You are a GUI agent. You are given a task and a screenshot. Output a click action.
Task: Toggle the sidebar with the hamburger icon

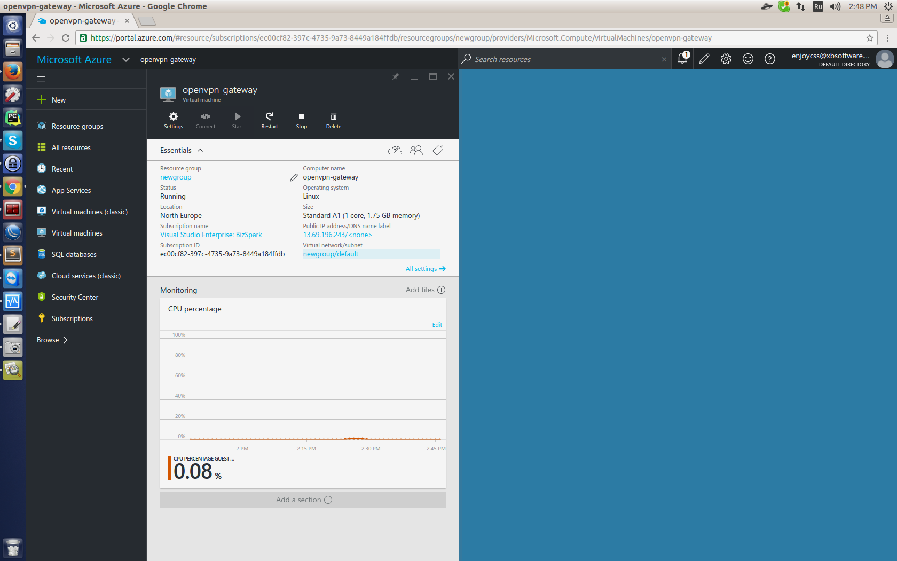pos(41,78)
